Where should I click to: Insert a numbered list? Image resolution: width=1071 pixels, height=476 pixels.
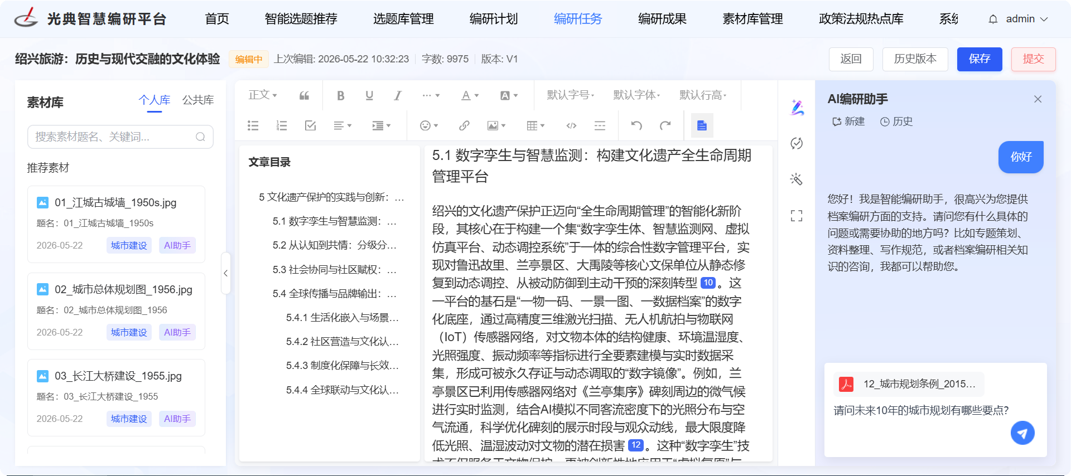pyautogui.click(x=282, y=125)
